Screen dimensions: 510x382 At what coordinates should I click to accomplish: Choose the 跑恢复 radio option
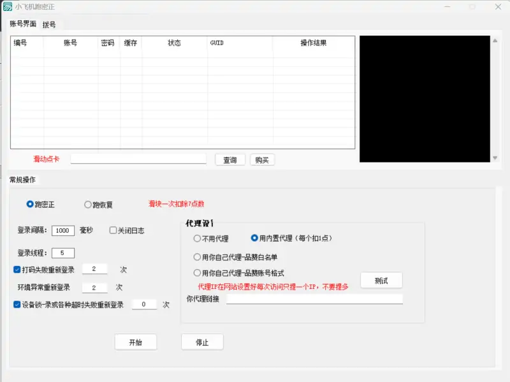[x=88, y=205]
